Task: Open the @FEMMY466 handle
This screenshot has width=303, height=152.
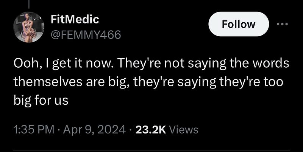Action: 86,35
